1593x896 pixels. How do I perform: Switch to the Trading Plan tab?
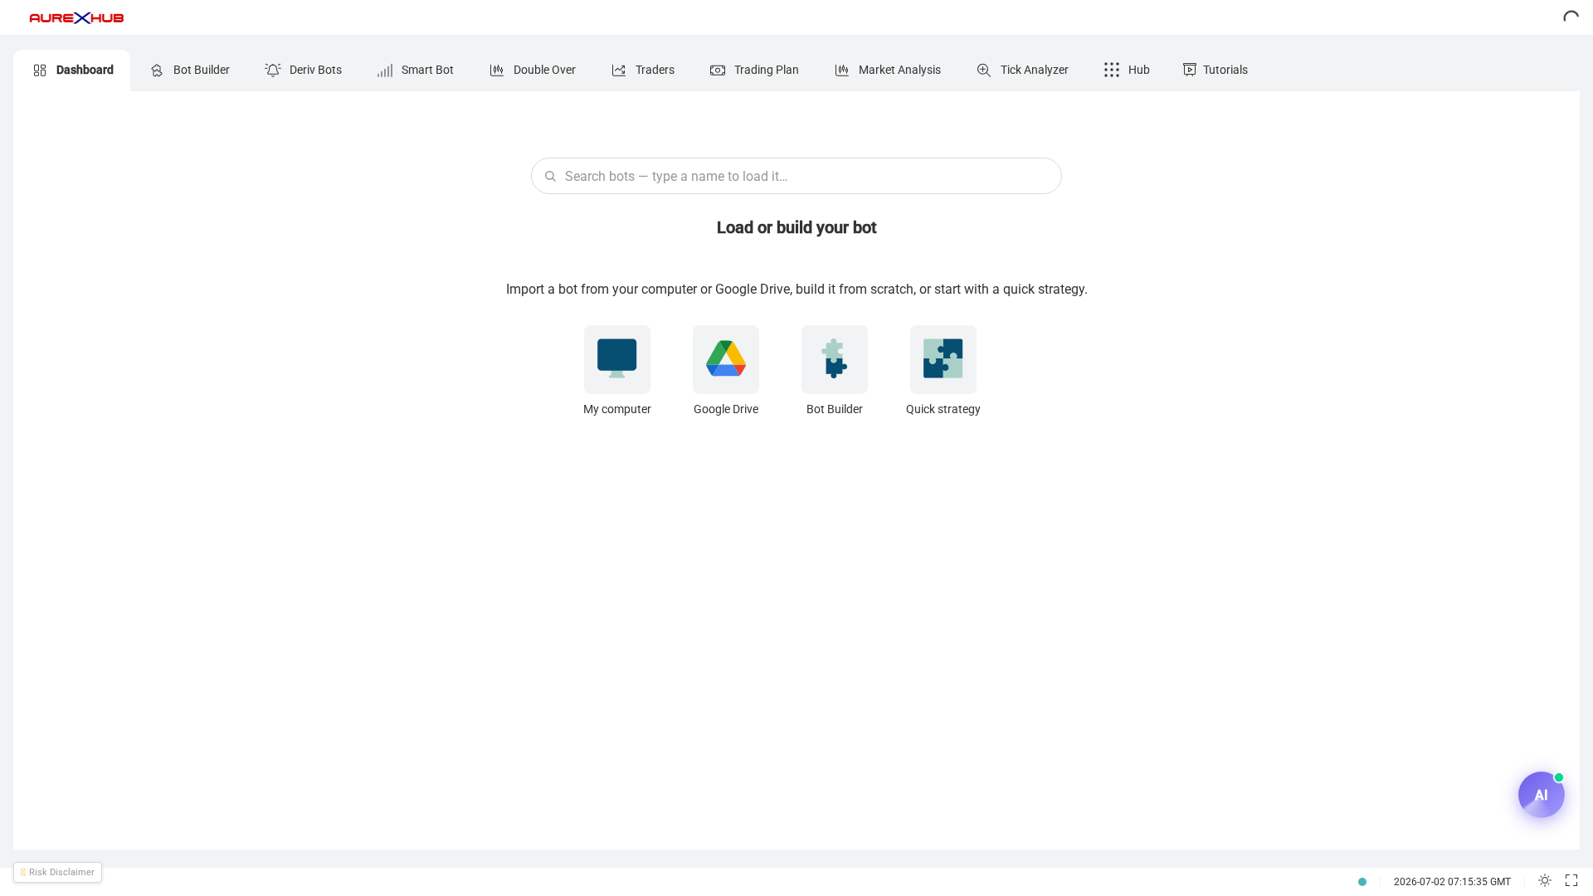click(754, 70)
